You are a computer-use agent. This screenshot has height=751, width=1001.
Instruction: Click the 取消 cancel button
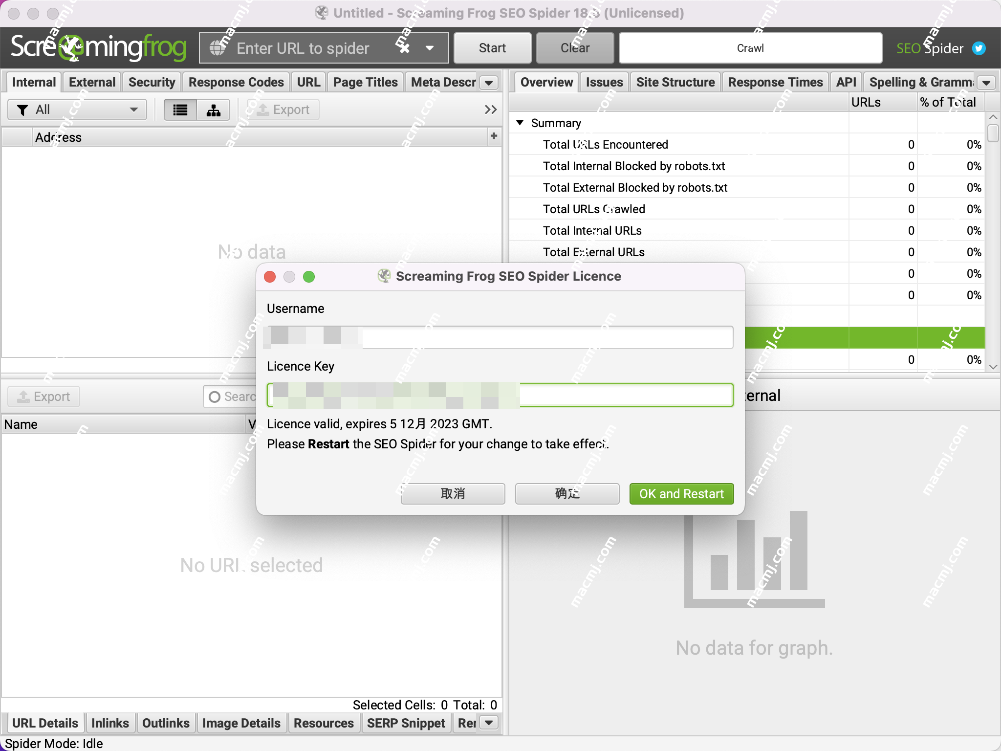pyautogui.click(x=455, y=494)
